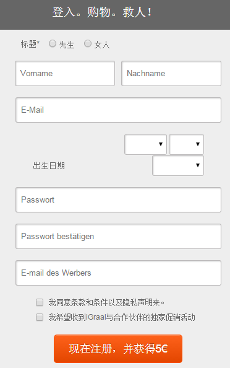The height and width of the screenshot is (368, 230).
Task: Focus the Vorname input field
Action: pyautogui.click(x=65, y=74)
